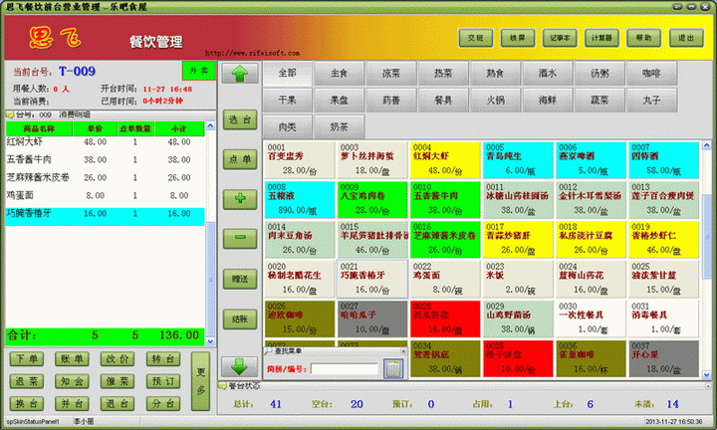
Task: Click the 退出 exit button
Action: (686, 38)
